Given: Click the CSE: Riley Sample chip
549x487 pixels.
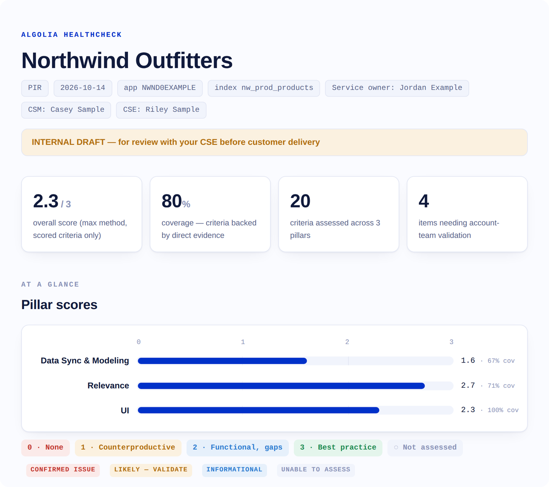Looking at the screenshot, I should coord(161,110).
